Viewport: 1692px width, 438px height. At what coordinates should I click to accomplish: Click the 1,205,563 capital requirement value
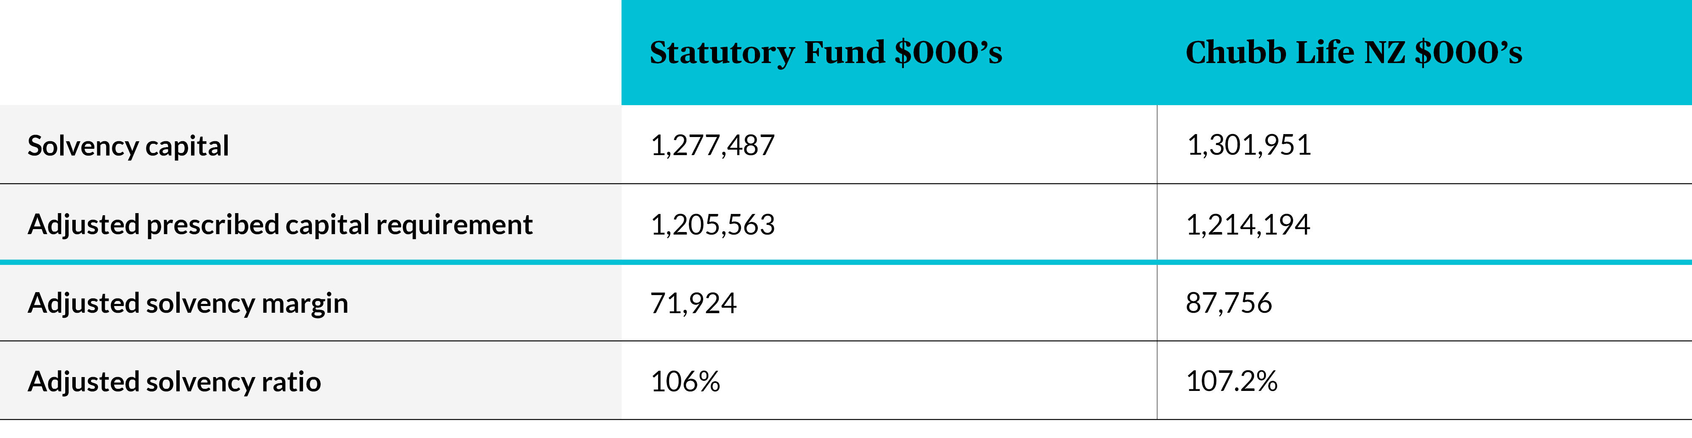tap(713, 225)
